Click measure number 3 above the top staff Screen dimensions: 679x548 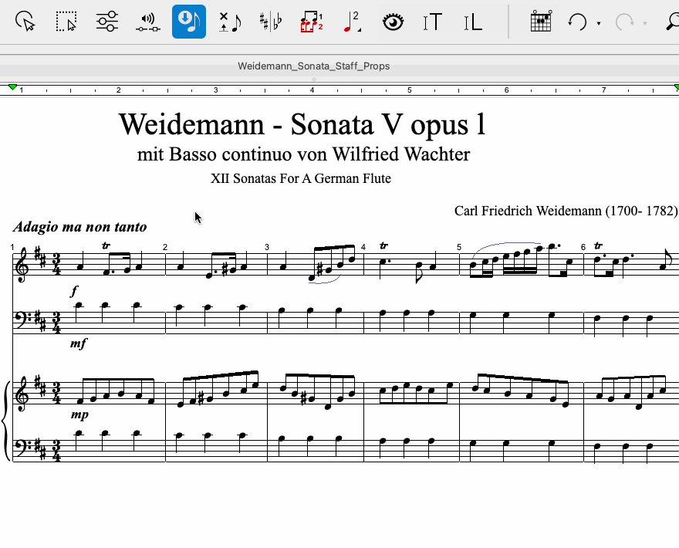pyautogui.click(x=267, y=247)
